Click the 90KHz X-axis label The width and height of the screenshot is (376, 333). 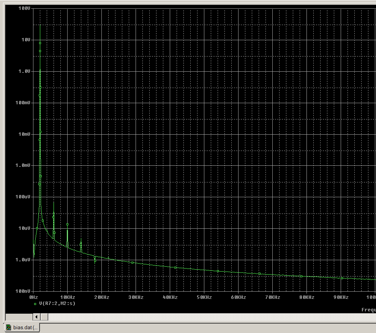click(x=341, y=297)
